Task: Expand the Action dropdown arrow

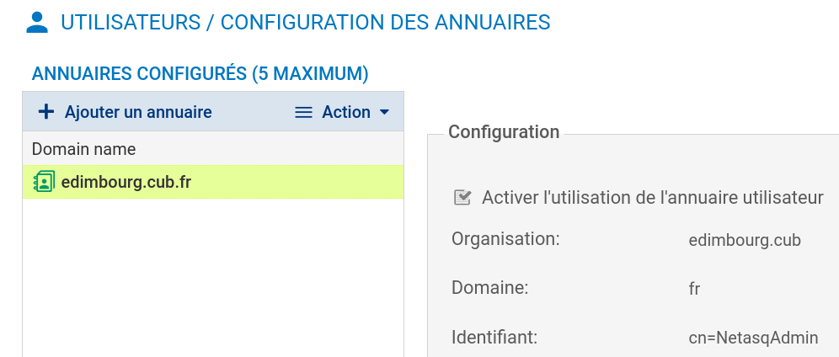Action: pos(385,113)
